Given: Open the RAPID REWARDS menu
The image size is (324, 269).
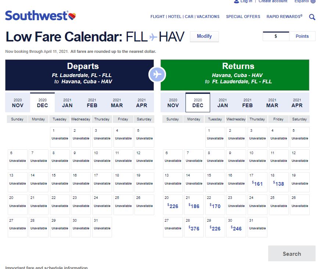Looking at the screenshot, I should 284,17.
